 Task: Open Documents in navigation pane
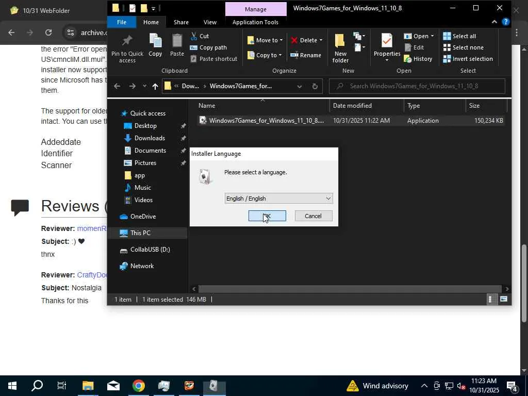pos(150,151)
